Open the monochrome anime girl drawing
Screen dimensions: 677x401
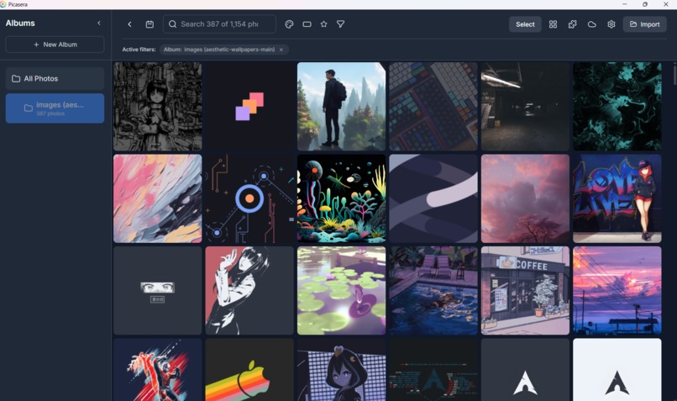(158, 106)
